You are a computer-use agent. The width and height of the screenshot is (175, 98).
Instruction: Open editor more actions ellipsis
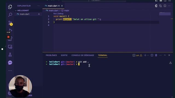tap(169, 6)
